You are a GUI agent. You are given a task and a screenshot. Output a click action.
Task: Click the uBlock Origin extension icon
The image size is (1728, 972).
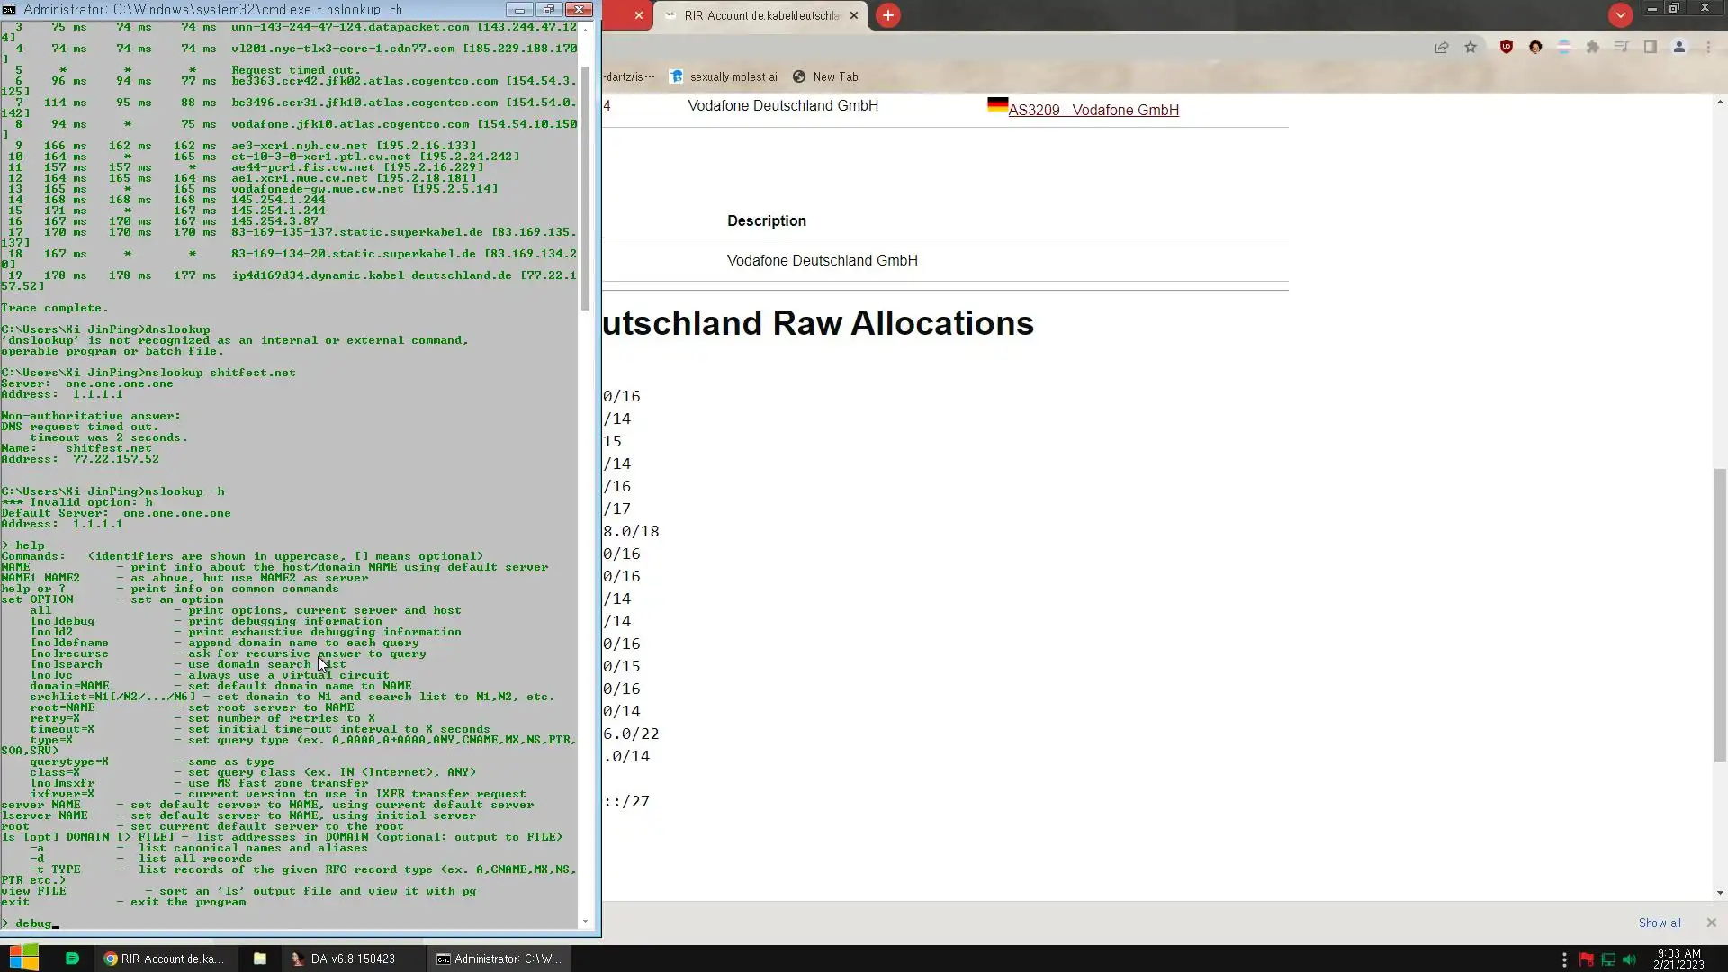(x=1506, y=47)
